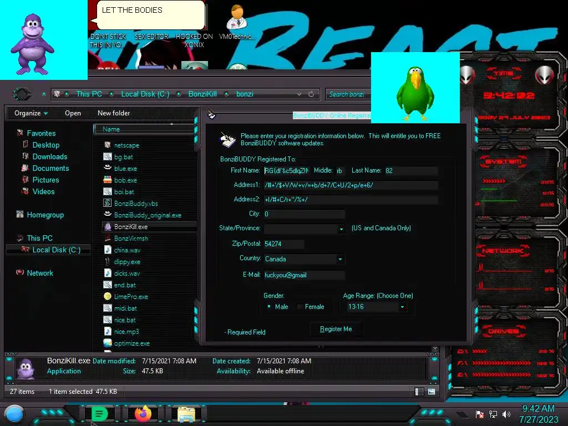Select Homegroup in the navigation pane
Viewport: 568px width, 426px height.
45,215
